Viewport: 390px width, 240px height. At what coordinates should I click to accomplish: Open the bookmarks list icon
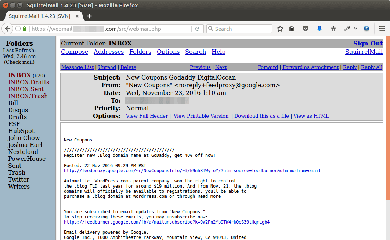pyautogui.click(x=292, y=29)
